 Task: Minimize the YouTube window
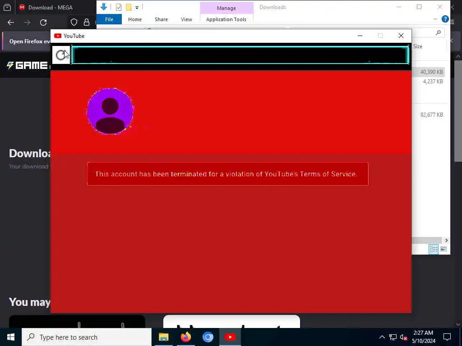pyautogui.click(x=360, y=36)
